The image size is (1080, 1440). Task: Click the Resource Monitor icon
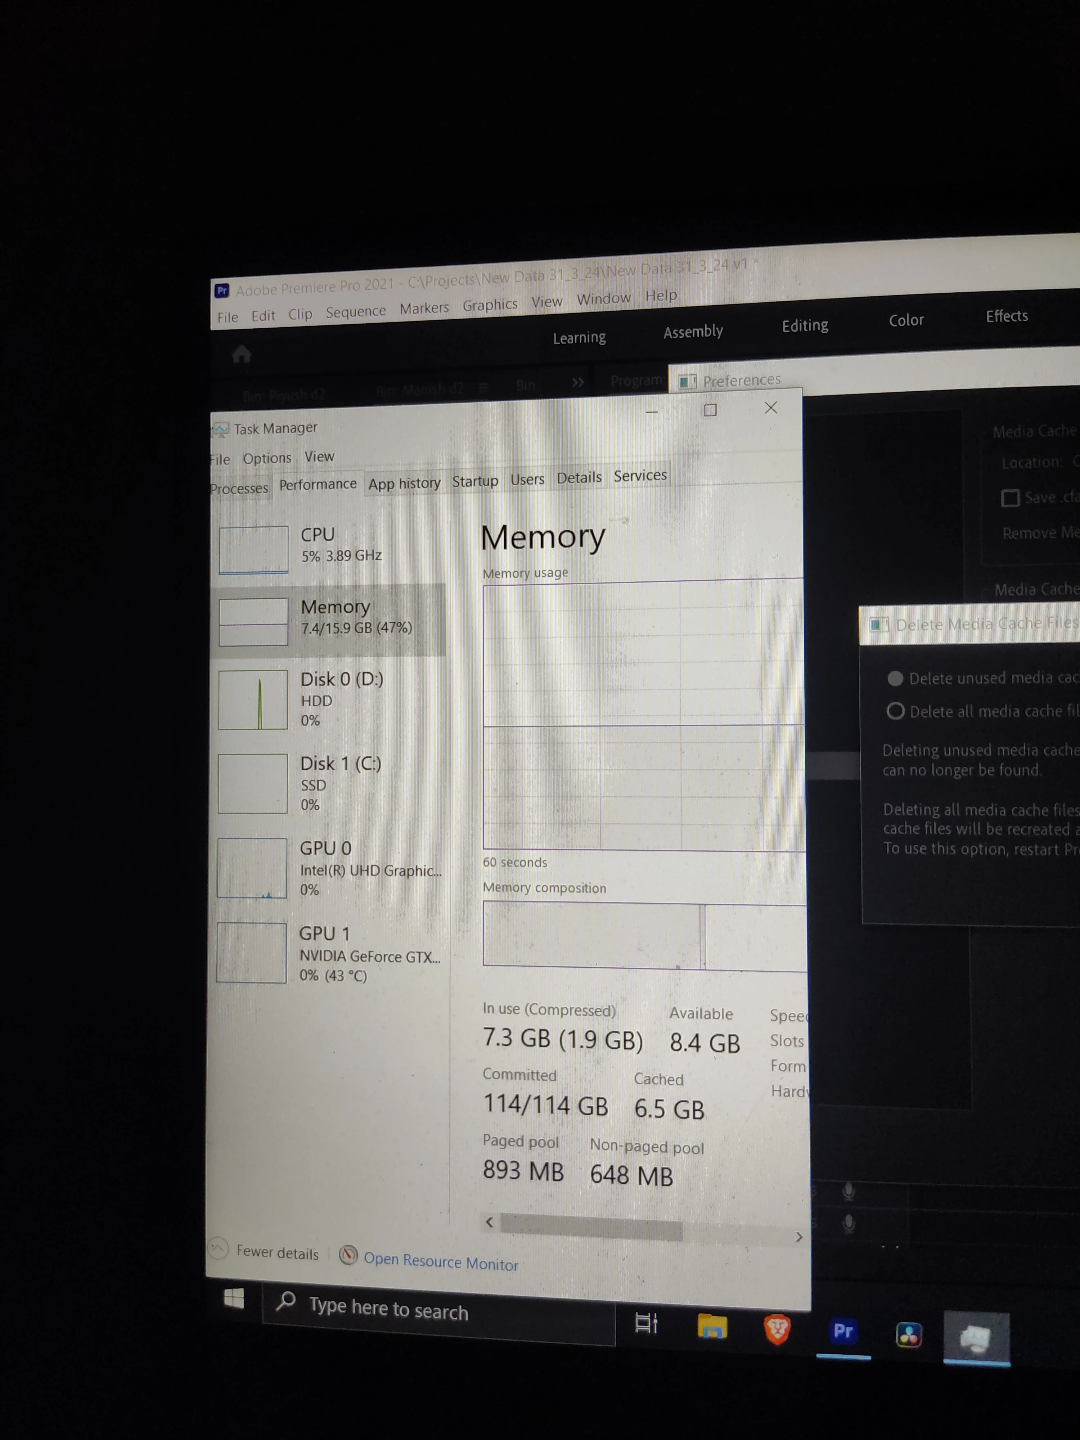348,1255
